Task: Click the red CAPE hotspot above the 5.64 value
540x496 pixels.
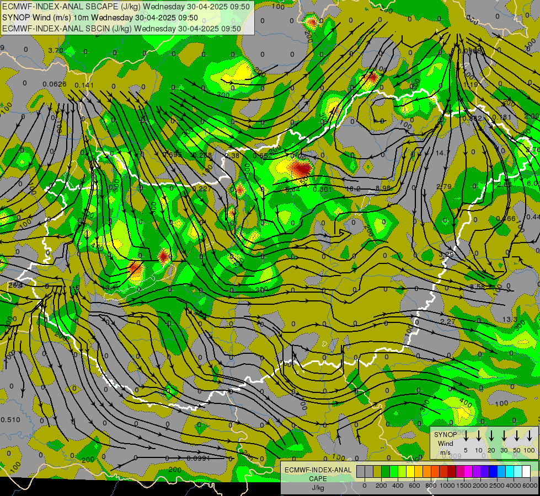Action: point(301,168)
